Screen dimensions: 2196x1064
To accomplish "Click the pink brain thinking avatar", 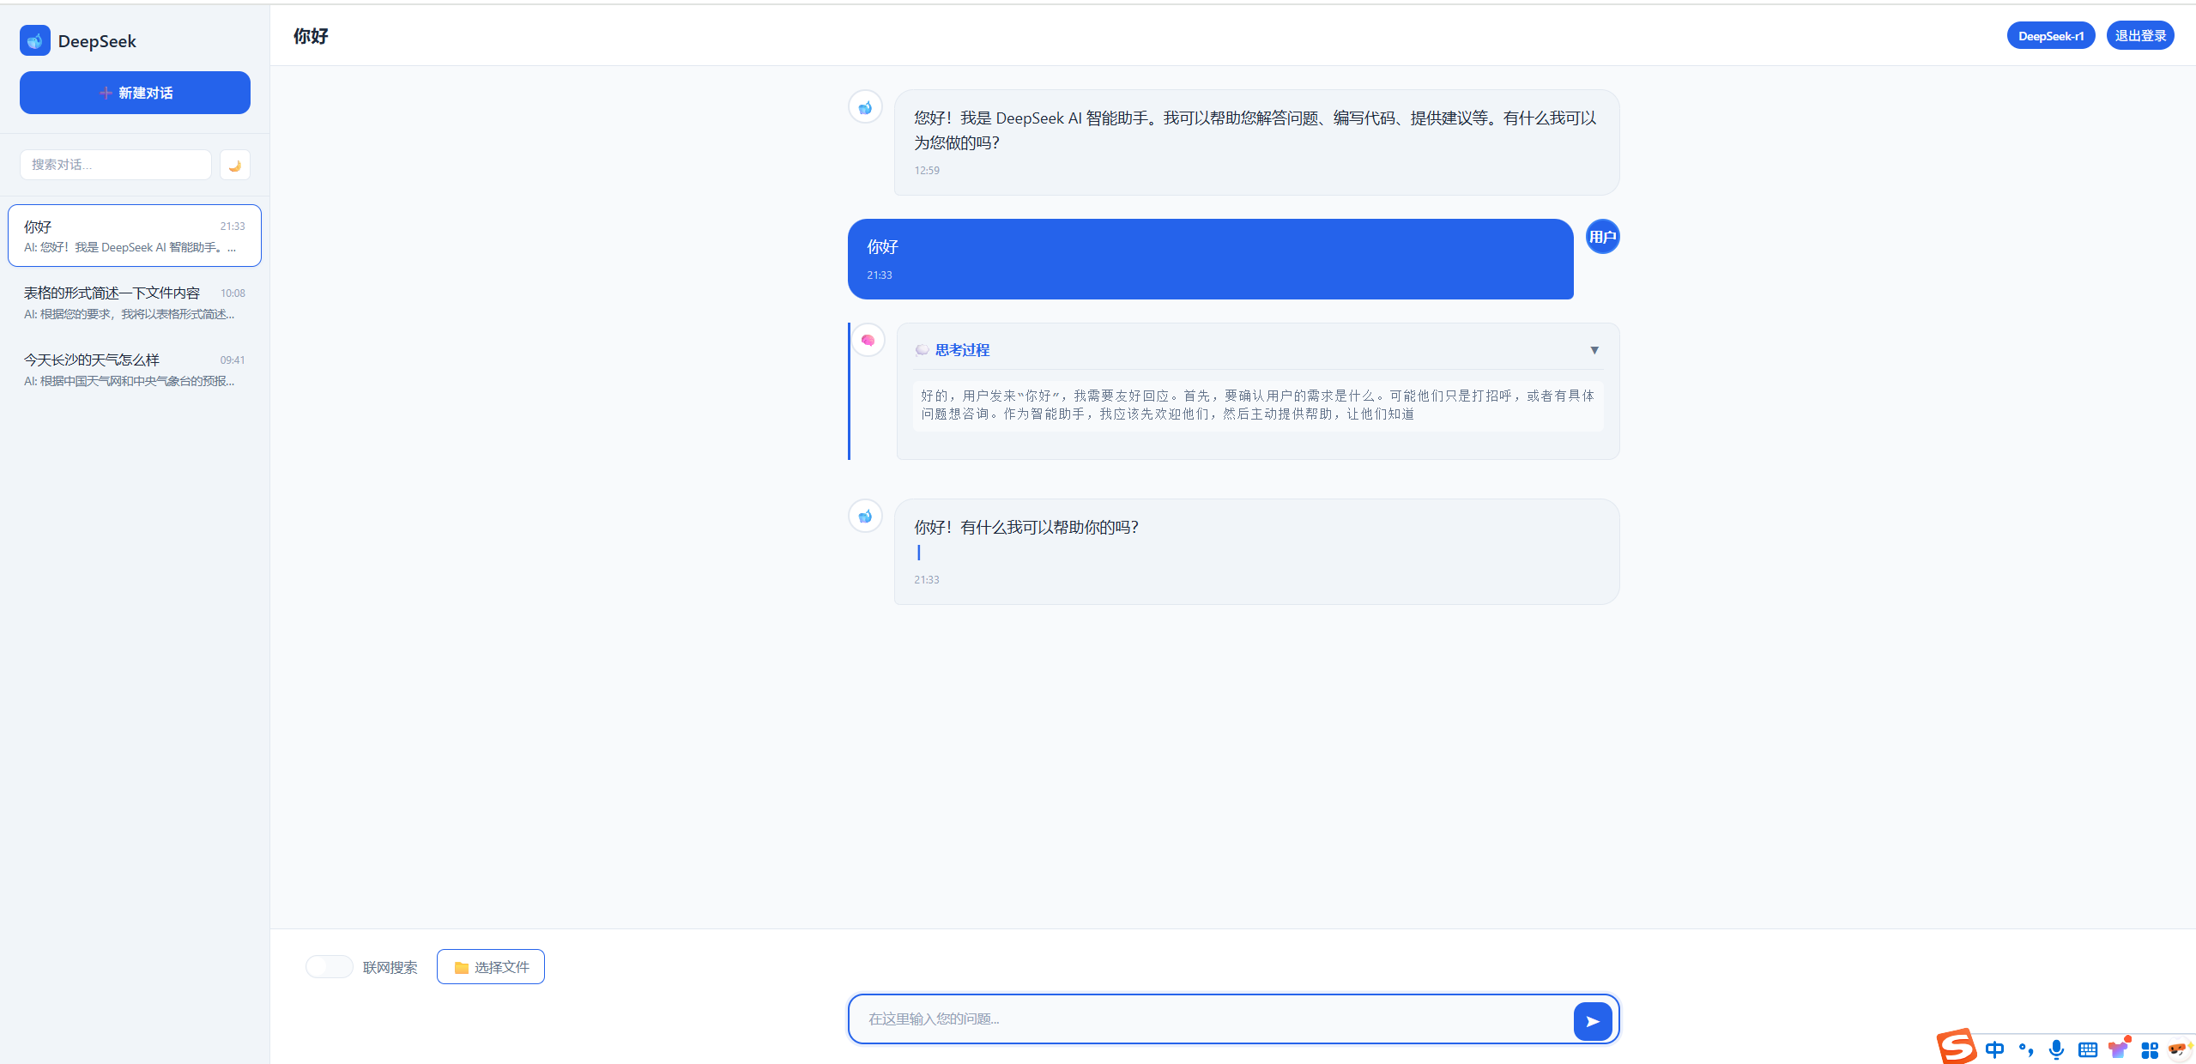I will coord(868,341).
